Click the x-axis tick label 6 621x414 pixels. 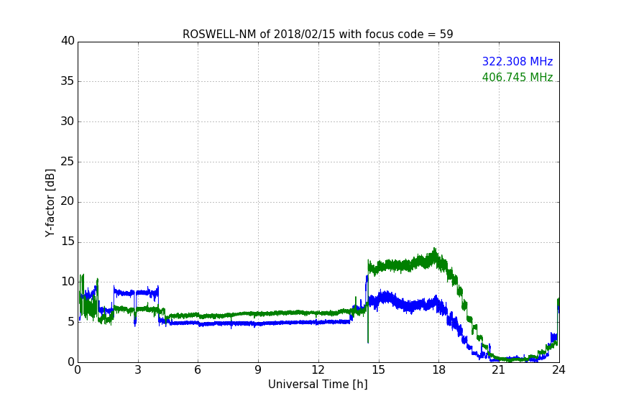[x=198, y=370]
